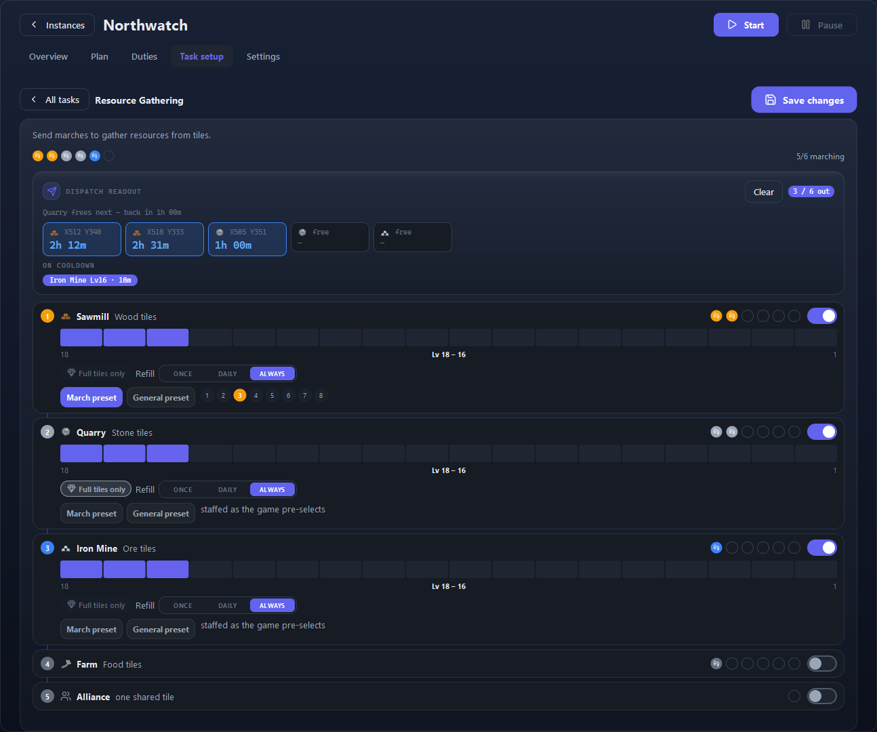Screen dimensions: 877x732
Task: Enable Full tiles only for Sawmill
Action: tap(96, 373)
